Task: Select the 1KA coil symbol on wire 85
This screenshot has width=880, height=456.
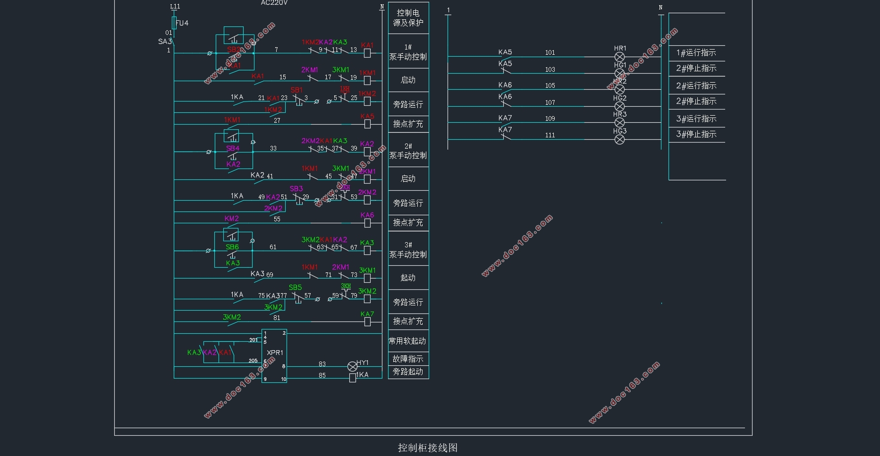Action: (x=353, y=378)
